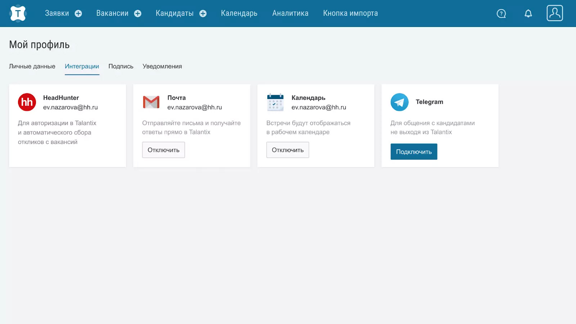Add new vacancy with plus next to Вакансии
The image size is (576, 324).
point(138,14)
